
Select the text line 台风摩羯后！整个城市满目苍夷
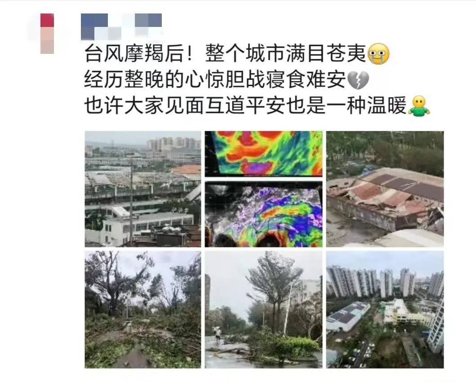pyautogui.click(x=225, y=54)
